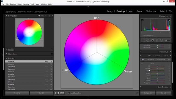Expand the Split Toning panel
Screen dimensions: 176x99
tap(170, 87)
